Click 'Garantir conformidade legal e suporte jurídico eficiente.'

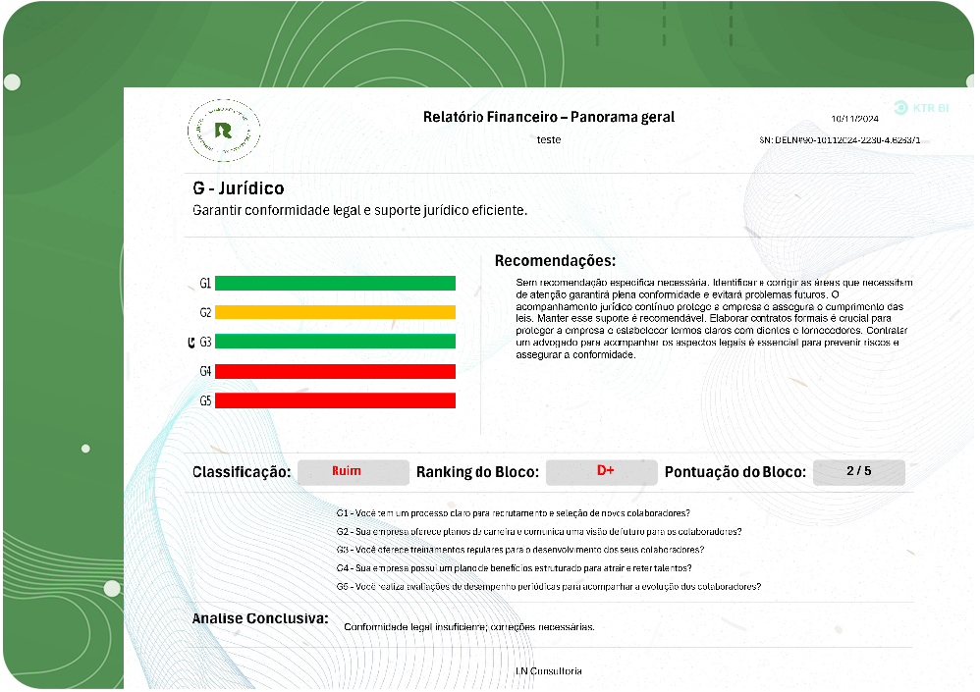pos(360,210)
